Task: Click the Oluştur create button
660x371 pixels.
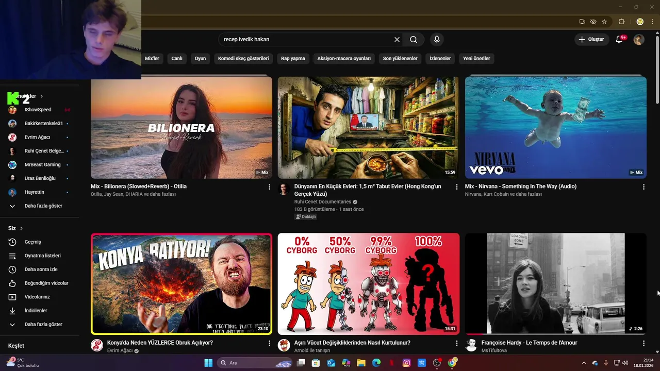Action: (x=591, y=39)
